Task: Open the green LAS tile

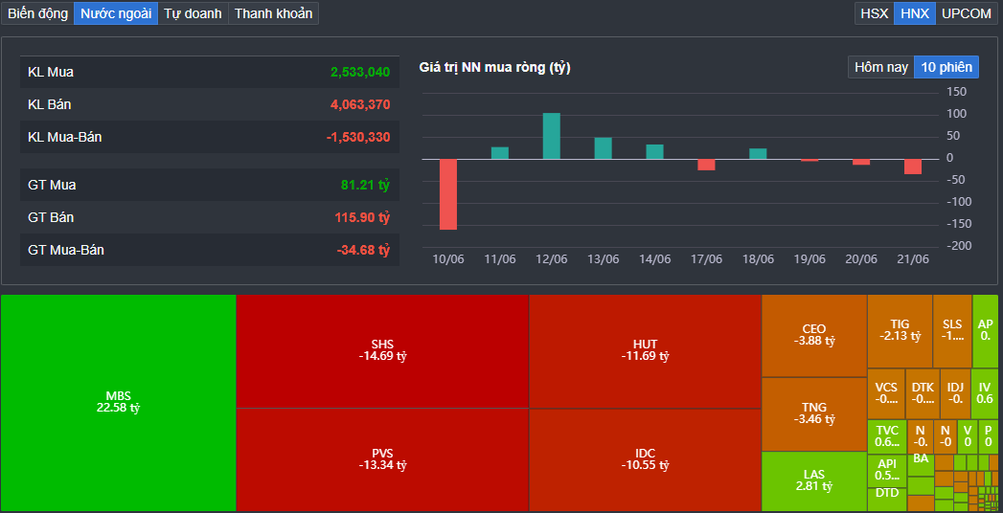Action: (813, 480)
